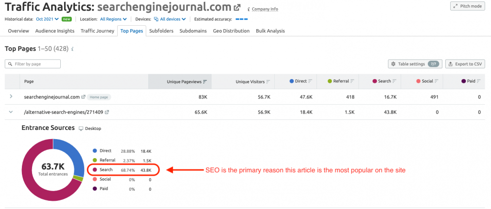Click the 491 social value

pos(434,97)
